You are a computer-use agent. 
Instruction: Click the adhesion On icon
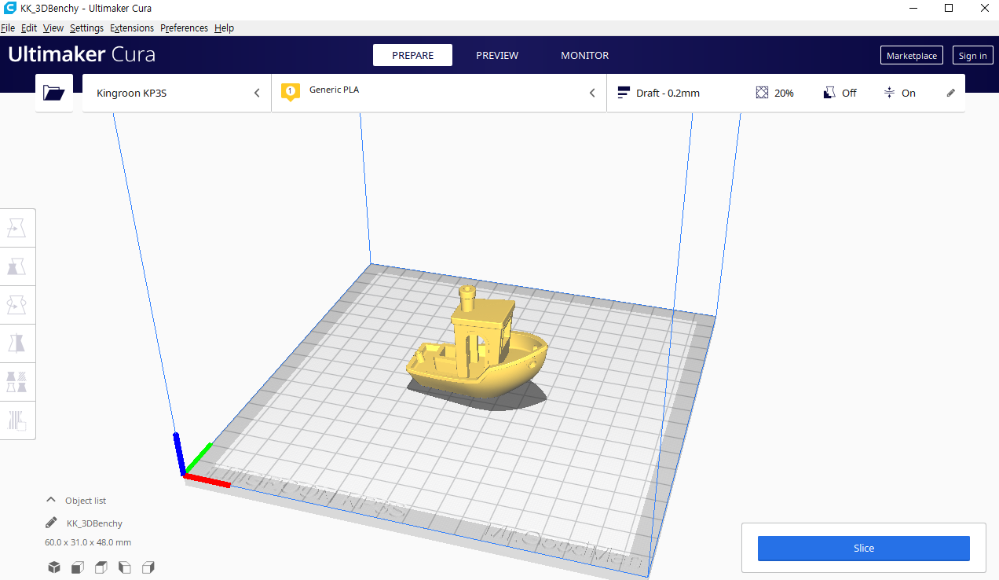tap(889, 93)
